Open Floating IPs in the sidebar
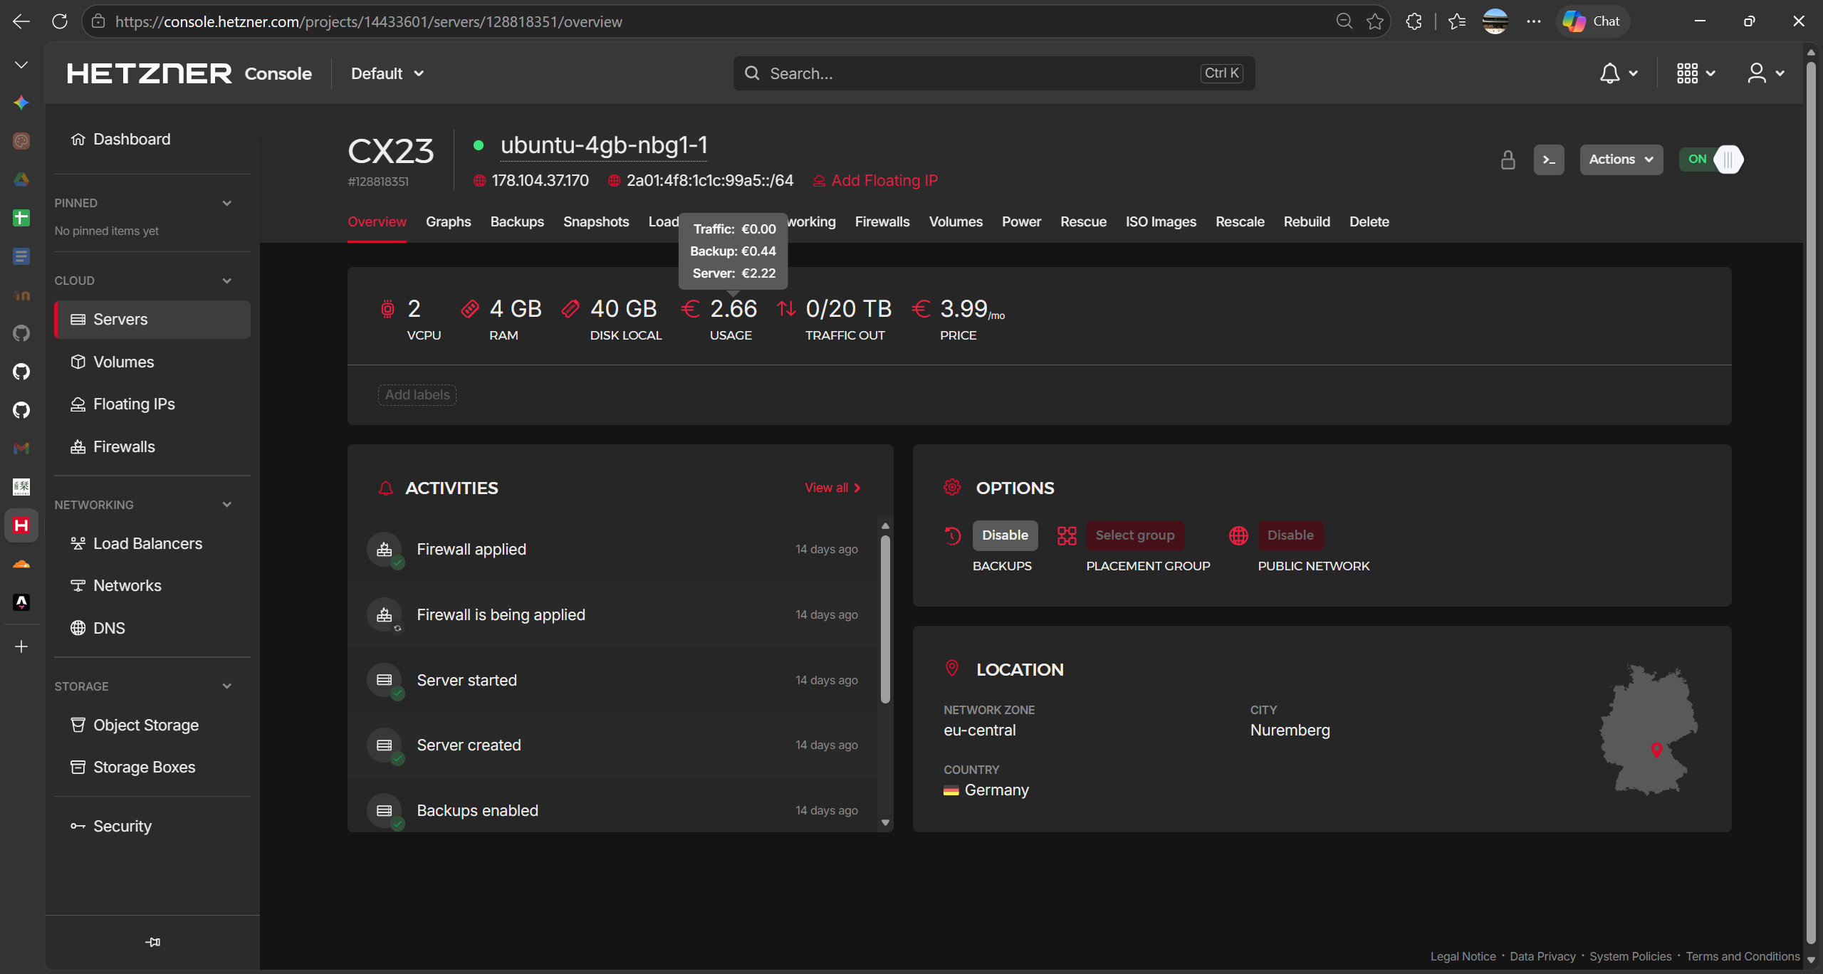Image resolution: width=1823 pixels, height=974 pixels. 152,404
